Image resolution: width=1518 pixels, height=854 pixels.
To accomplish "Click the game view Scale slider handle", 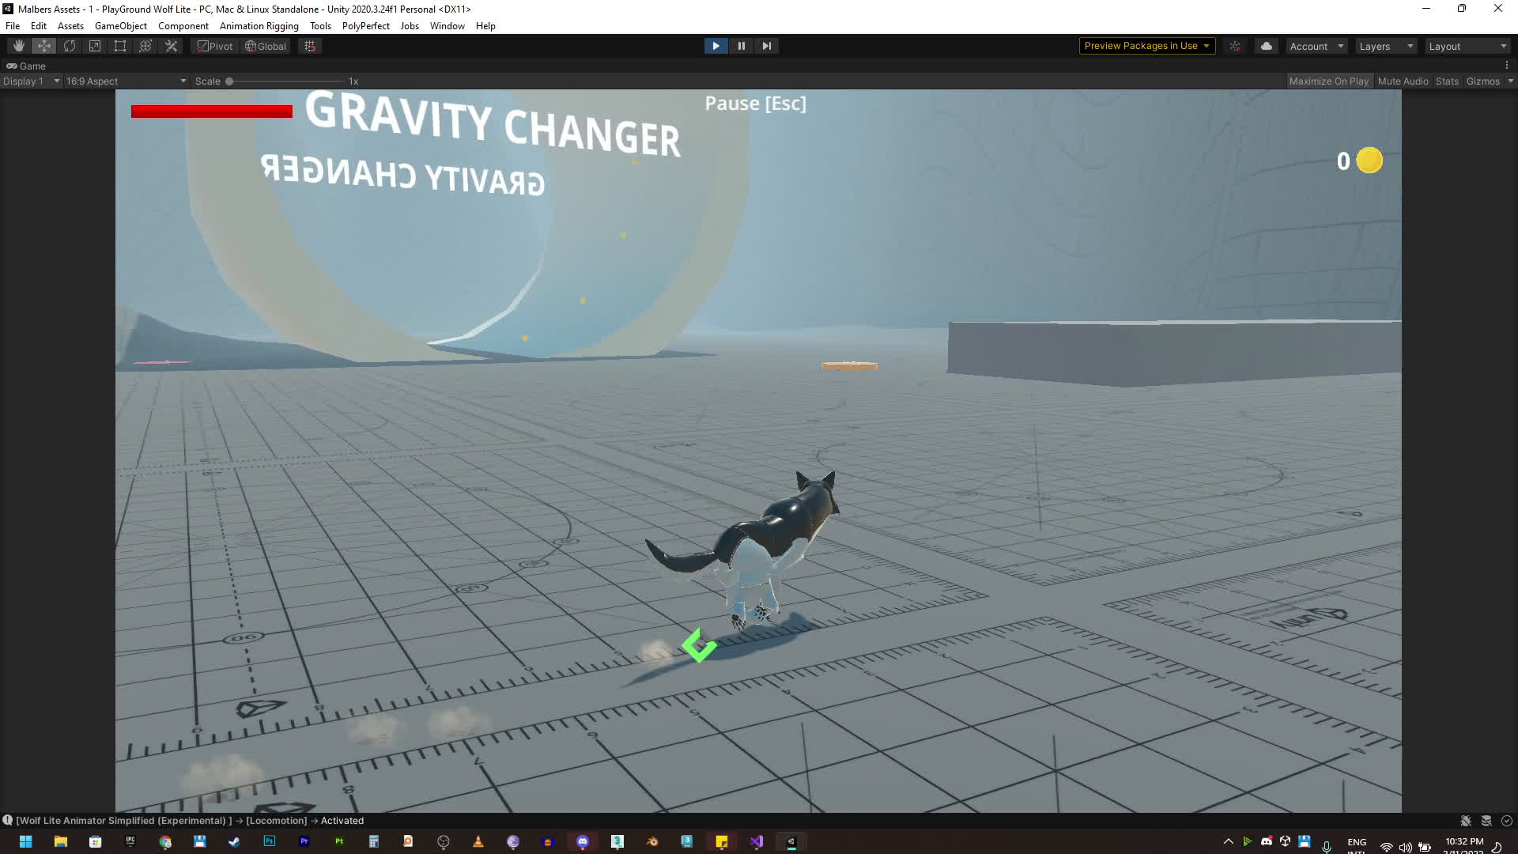I will pos(229,81).
